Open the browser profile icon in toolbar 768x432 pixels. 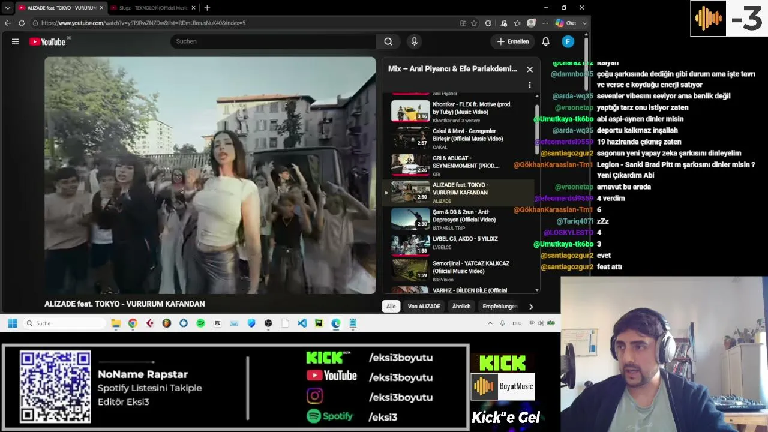[x=531, y=23]
